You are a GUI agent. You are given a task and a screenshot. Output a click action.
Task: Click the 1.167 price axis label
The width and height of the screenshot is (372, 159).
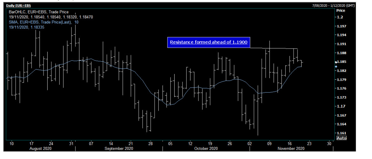342,115
